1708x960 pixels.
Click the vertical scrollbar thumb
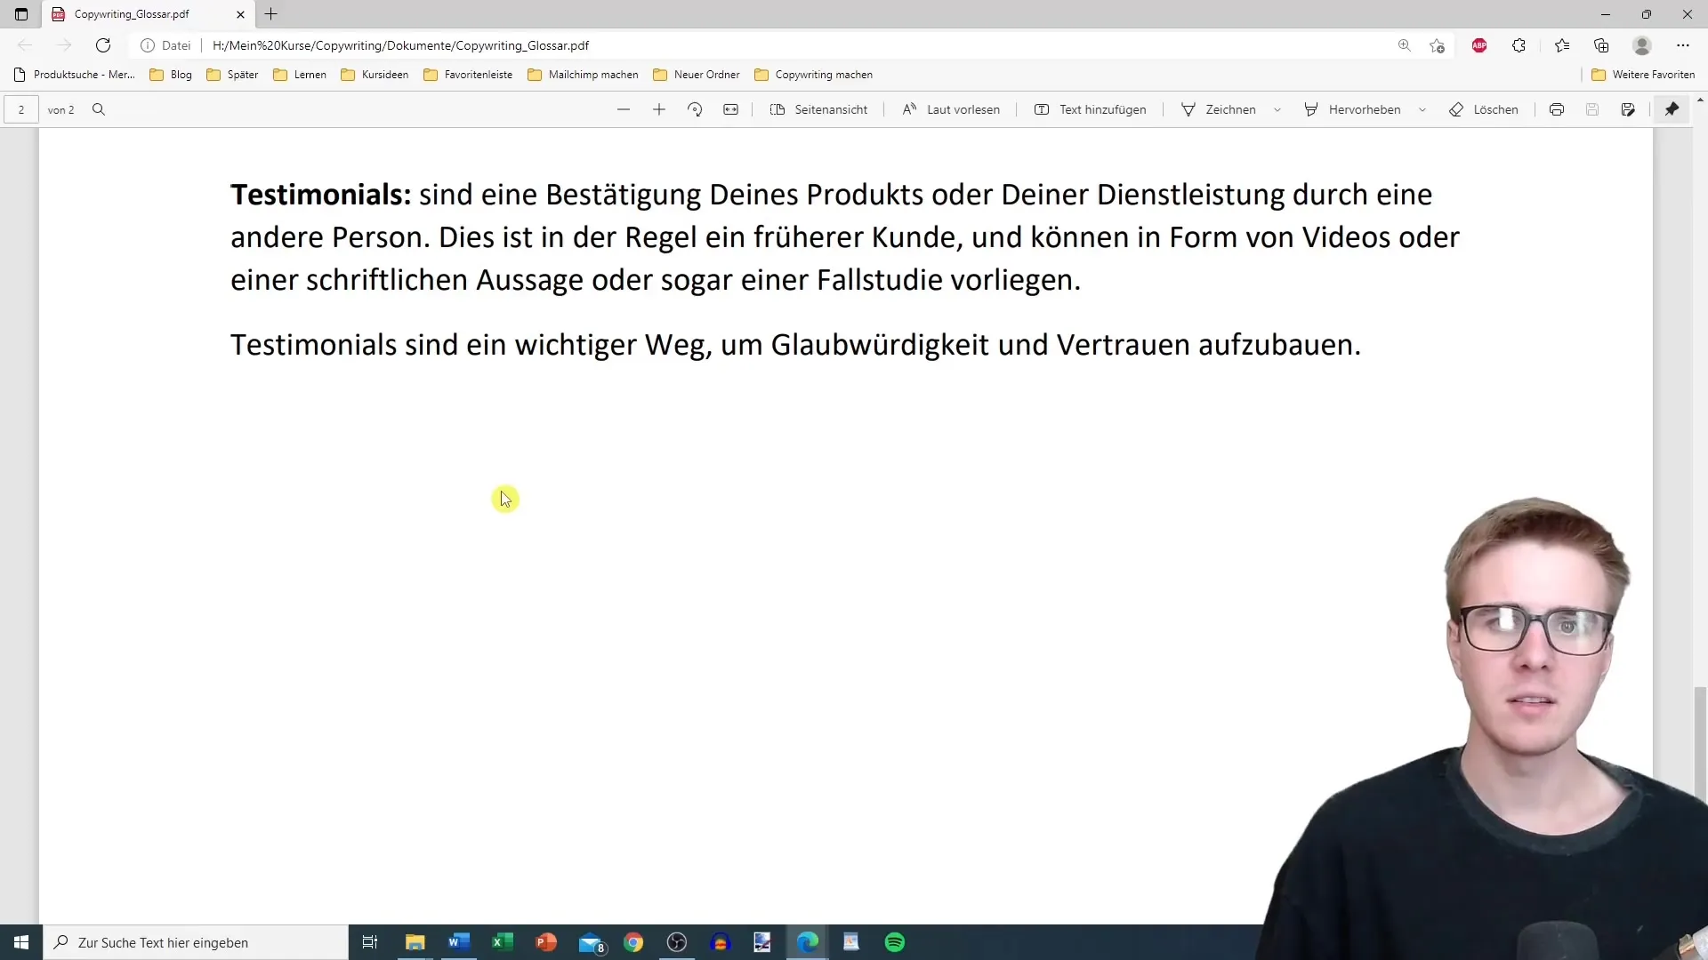tap(1701, 743)
